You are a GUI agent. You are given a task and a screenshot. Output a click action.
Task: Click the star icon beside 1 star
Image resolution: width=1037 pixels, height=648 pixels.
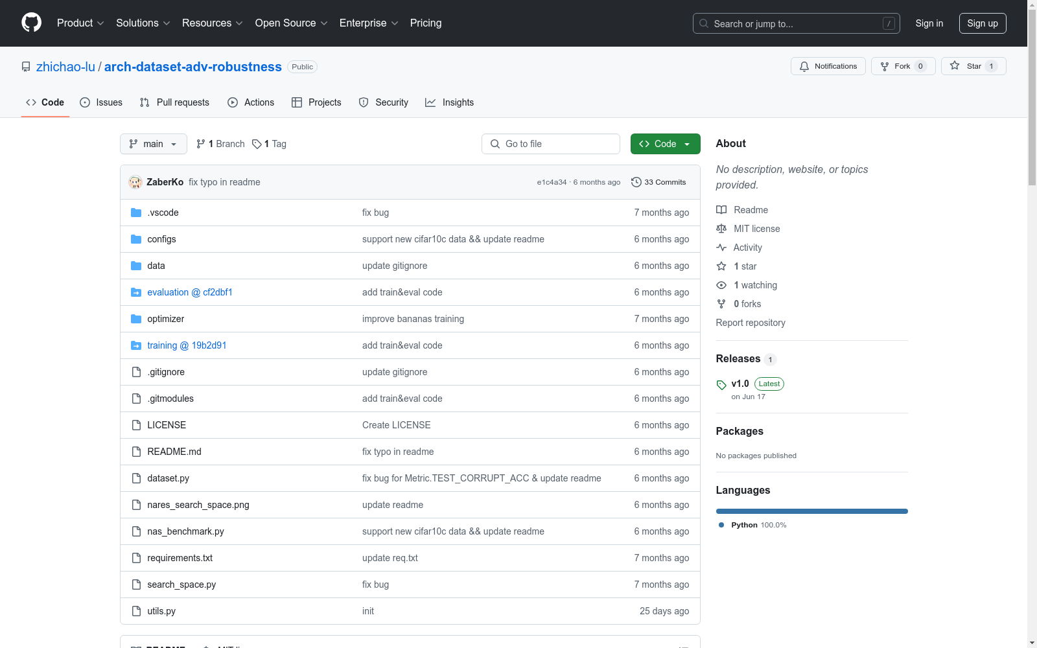pyautogui.click(x=721, y=266)
